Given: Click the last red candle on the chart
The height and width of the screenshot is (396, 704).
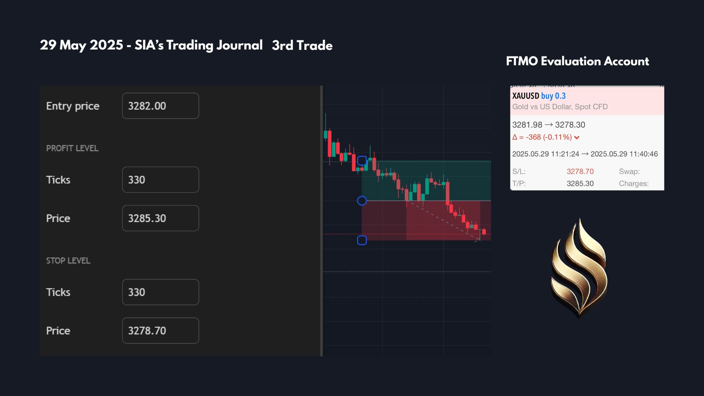Looking at the screenshot, I should [x=484, y=231].
